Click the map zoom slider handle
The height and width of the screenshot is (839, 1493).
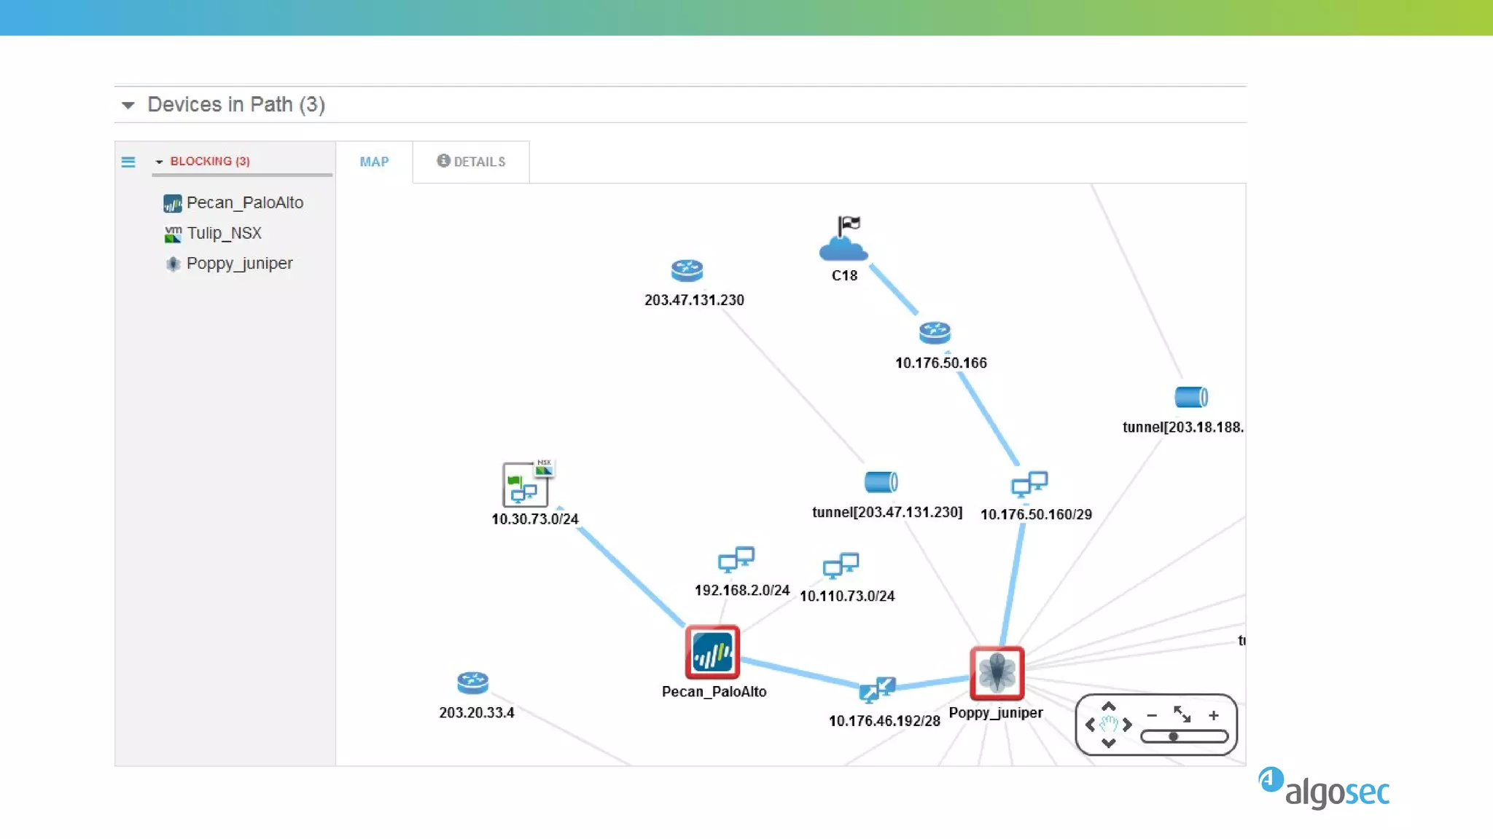[1174, 737]
